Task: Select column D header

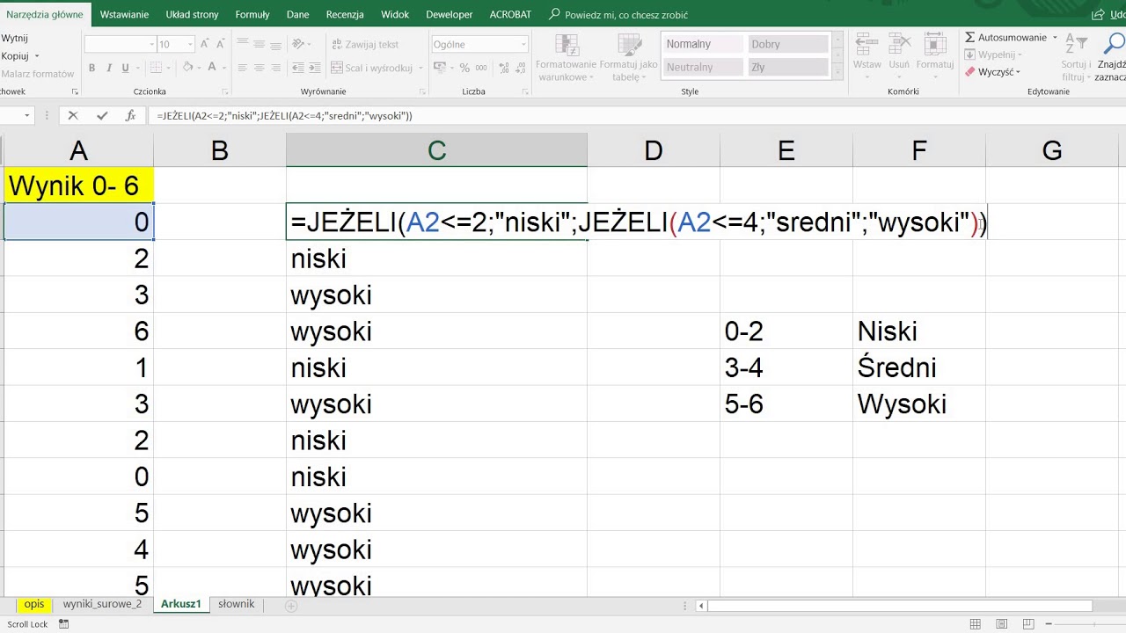Action: point(654,150)
